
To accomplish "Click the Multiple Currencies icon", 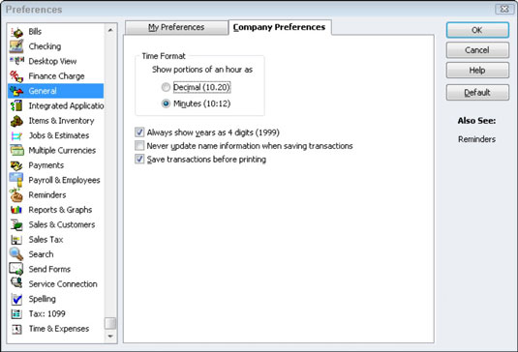I will click(x=16, y=151).
